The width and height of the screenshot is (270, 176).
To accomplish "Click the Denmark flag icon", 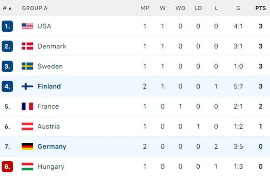I will (x=27, y=46).
